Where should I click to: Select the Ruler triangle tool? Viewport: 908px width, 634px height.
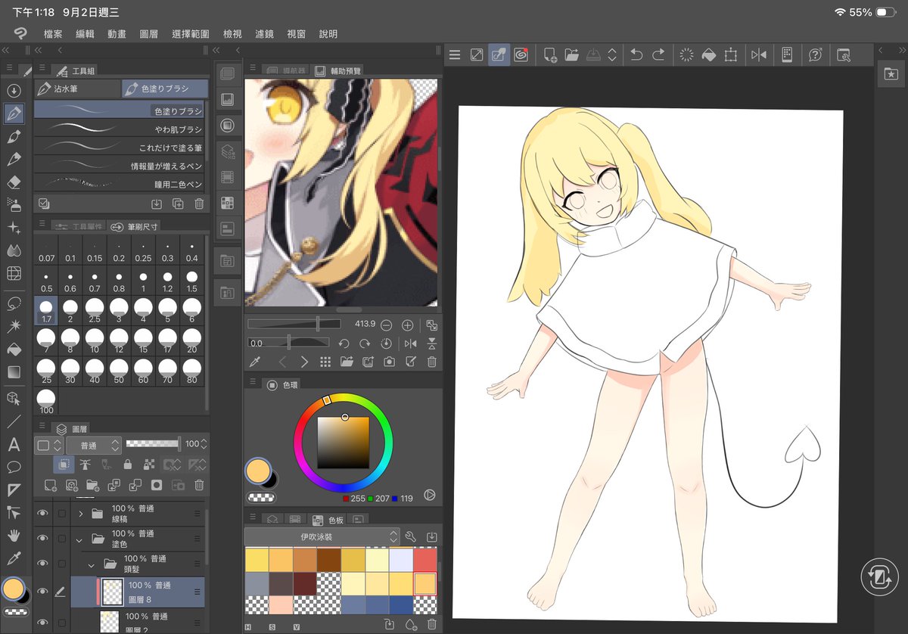(x=14, y=489)
